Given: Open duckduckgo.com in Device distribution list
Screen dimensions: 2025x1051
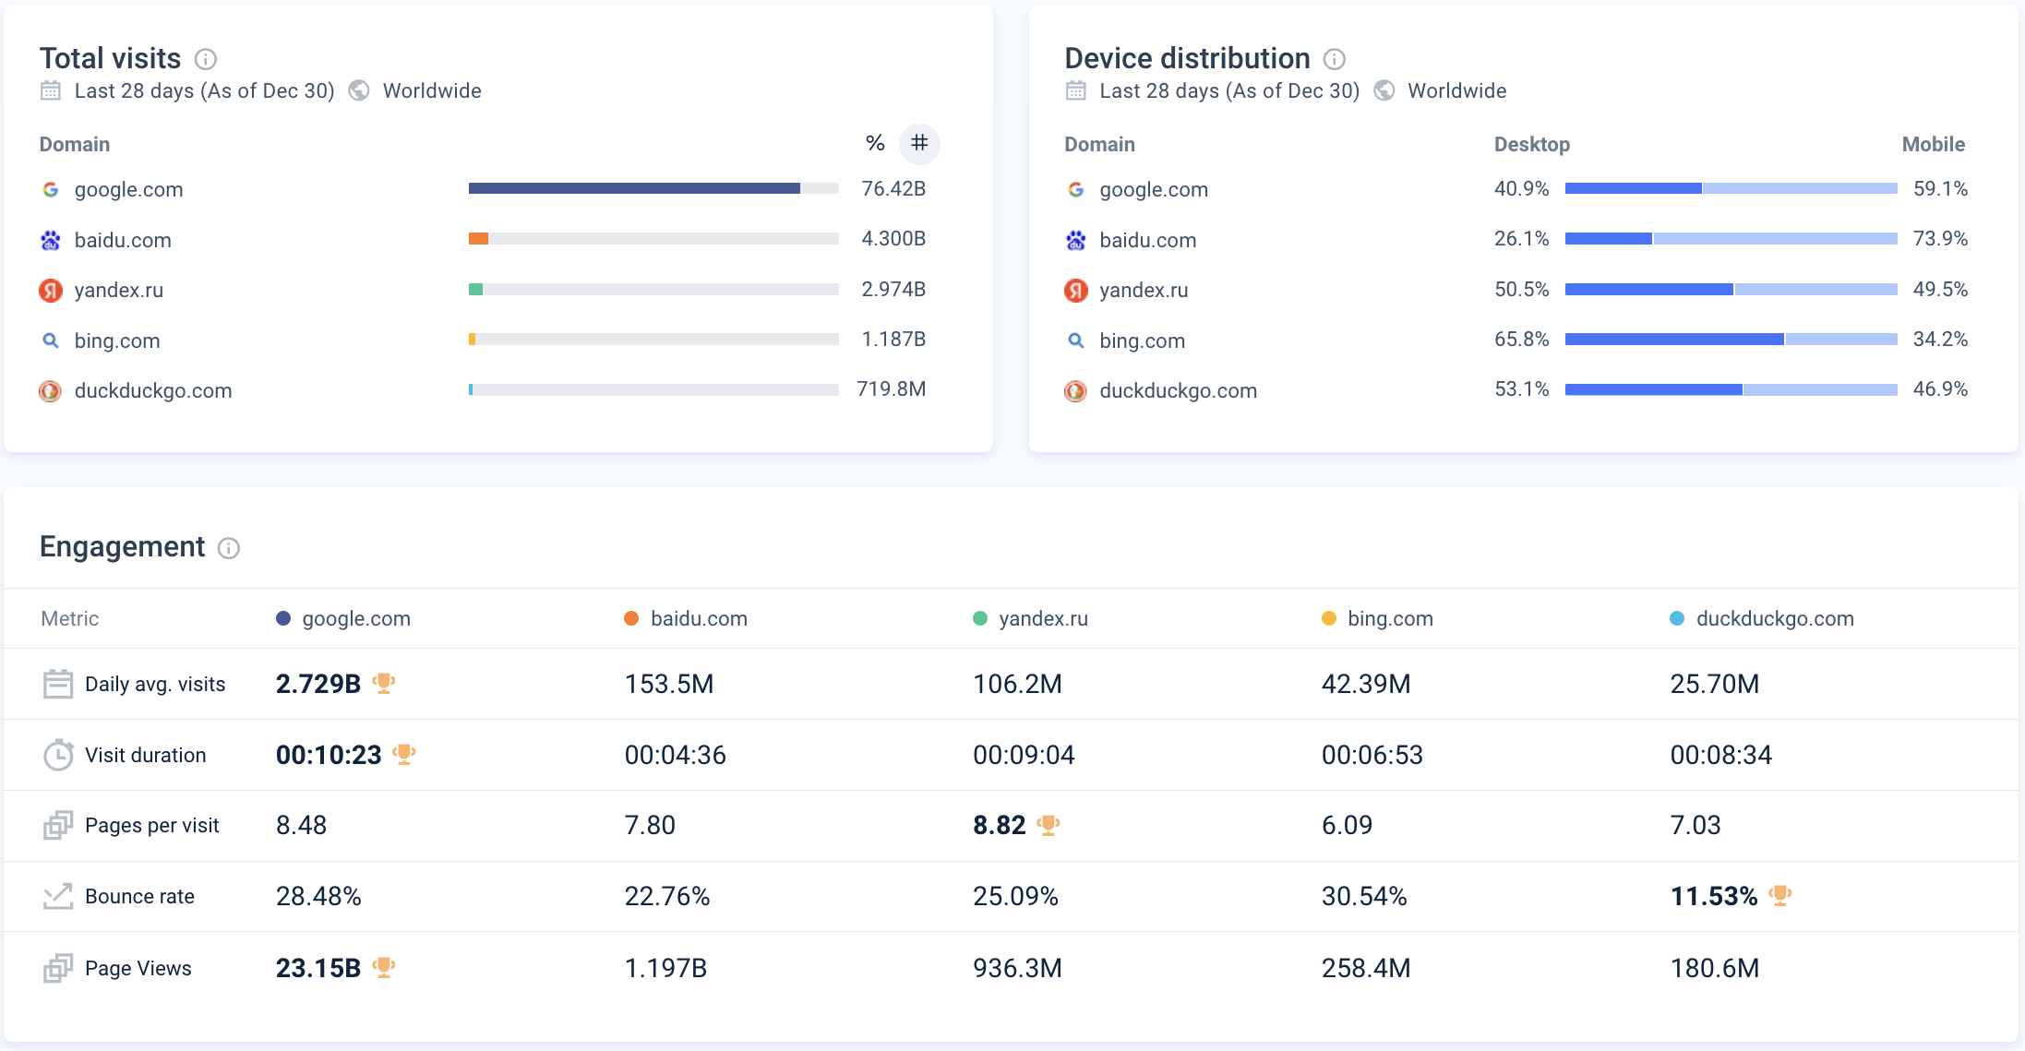Looking at the screenshot, I should pyautogui.click(x=1179, y=390).
